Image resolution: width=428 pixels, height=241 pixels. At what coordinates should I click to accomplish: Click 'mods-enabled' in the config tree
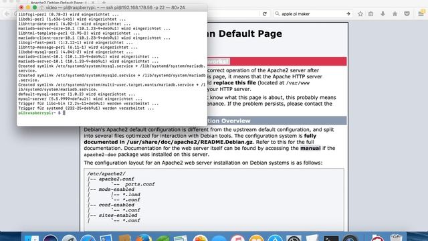[116, 189]
